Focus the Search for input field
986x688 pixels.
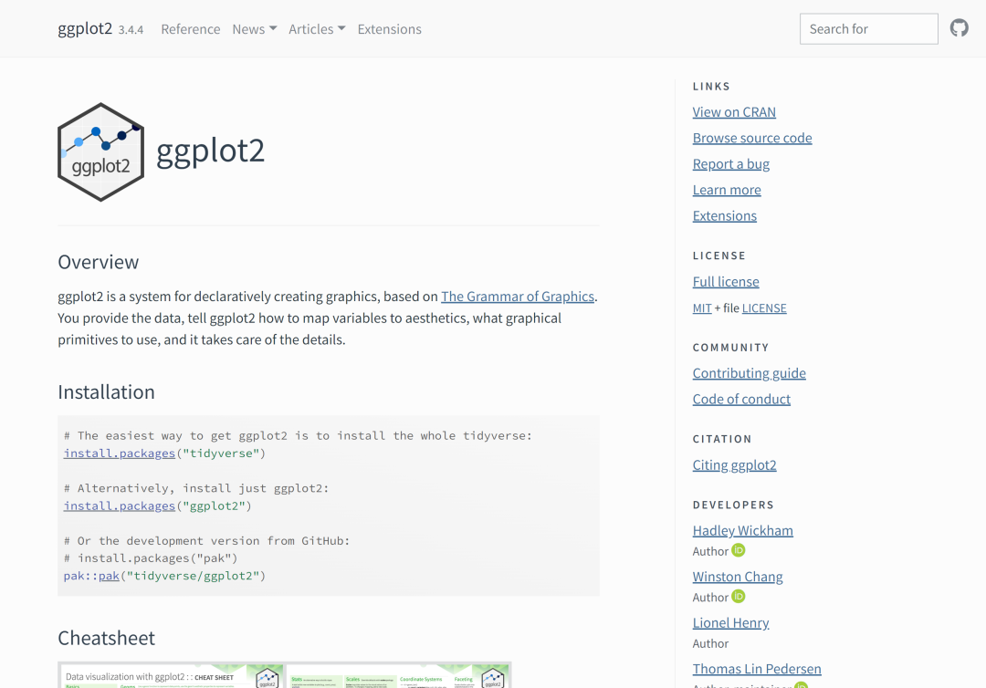click(x=868, y=29)
